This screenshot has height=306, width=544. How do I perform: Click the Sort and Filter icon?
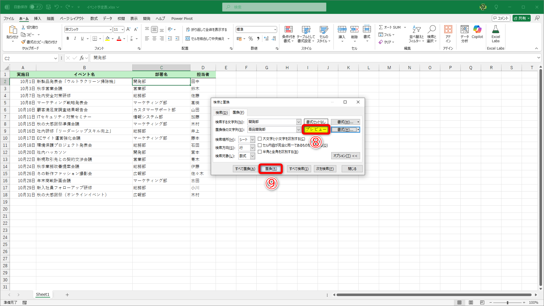pyautogui.click(x=416, y=29)
